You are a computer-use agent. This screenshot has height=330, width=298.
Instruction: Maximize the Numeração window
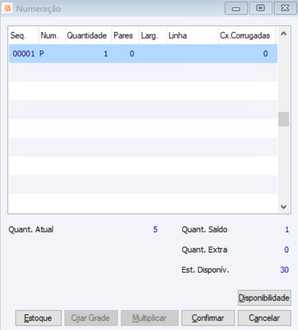[x=261, y=8]
